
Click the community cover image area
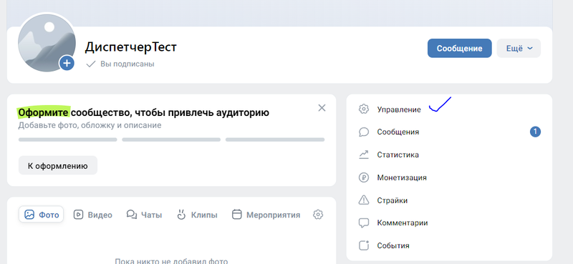click(279, 13)
